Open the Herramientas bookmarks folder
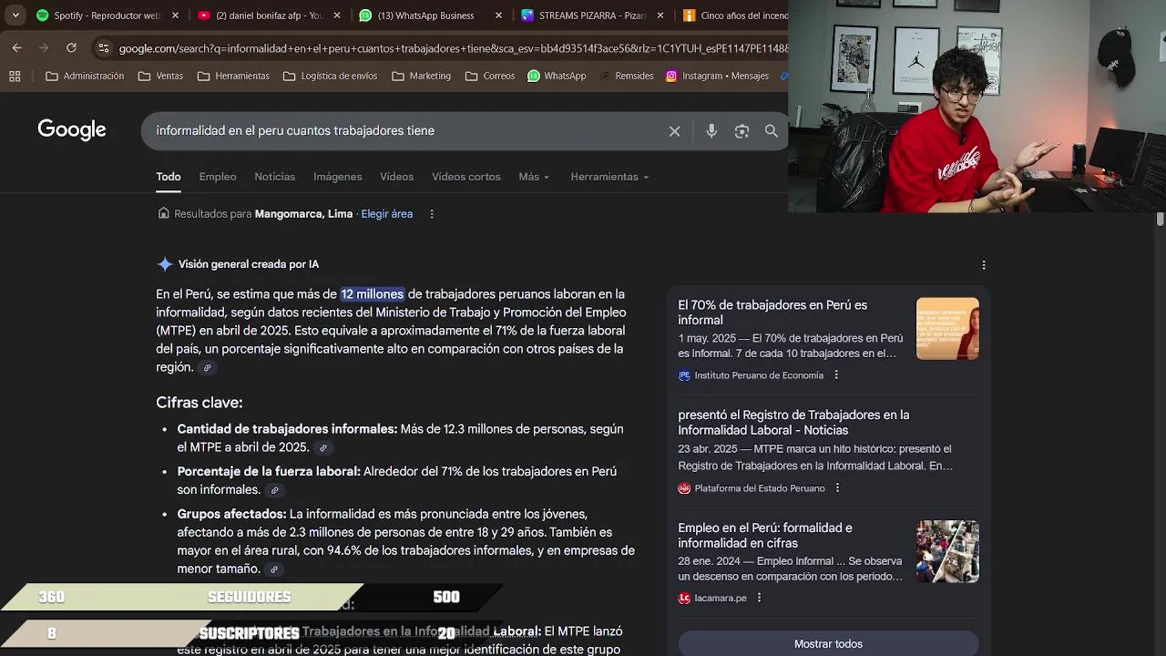The width and height of the screenshot is (1166, 656). (233, 77)
